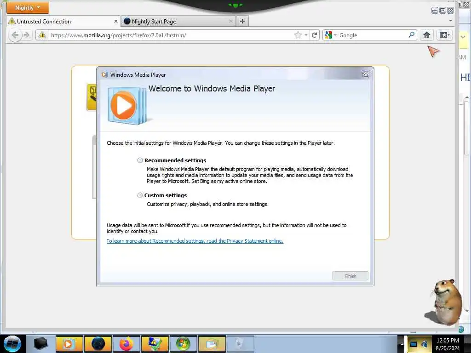The height and width of the screenshot is (353, 471).
Task: Maximize the Nightly browser window
Action: coord(442,11)
